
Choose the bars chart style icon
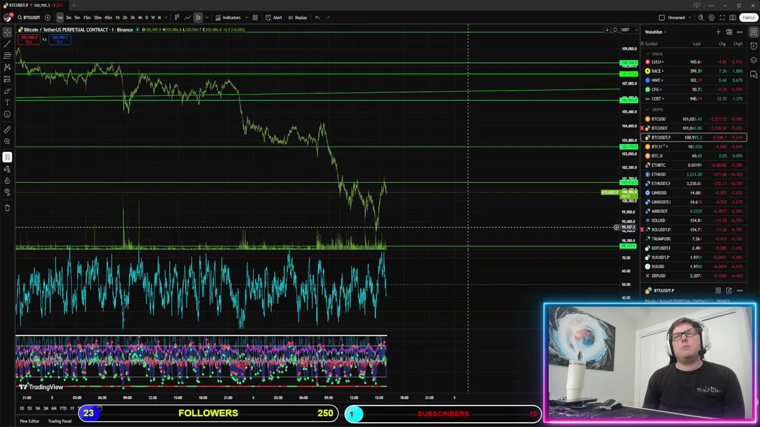pyautogui.click(x=177, y=18)
